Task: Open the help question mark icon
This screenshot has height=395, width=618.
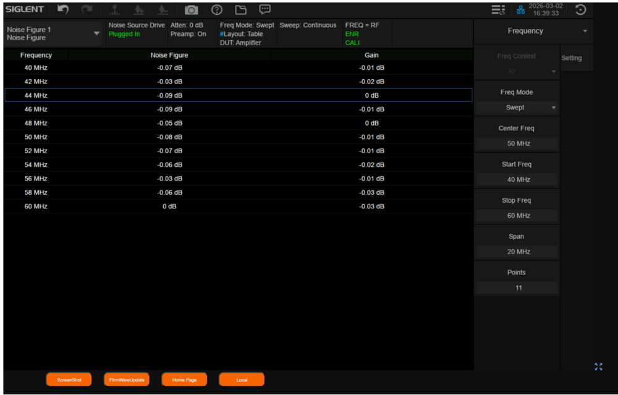Action: 216,10
